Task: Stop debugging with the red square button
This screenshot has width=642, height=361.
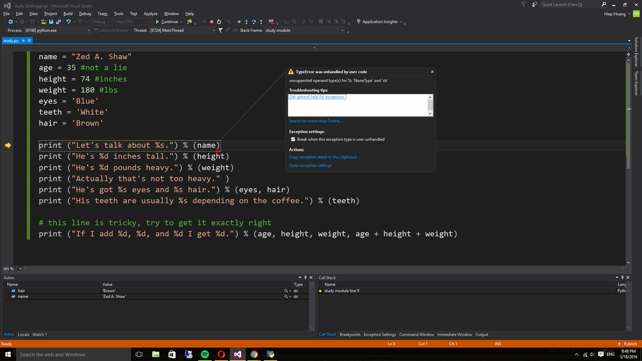Action: click(x=212, y=22)
